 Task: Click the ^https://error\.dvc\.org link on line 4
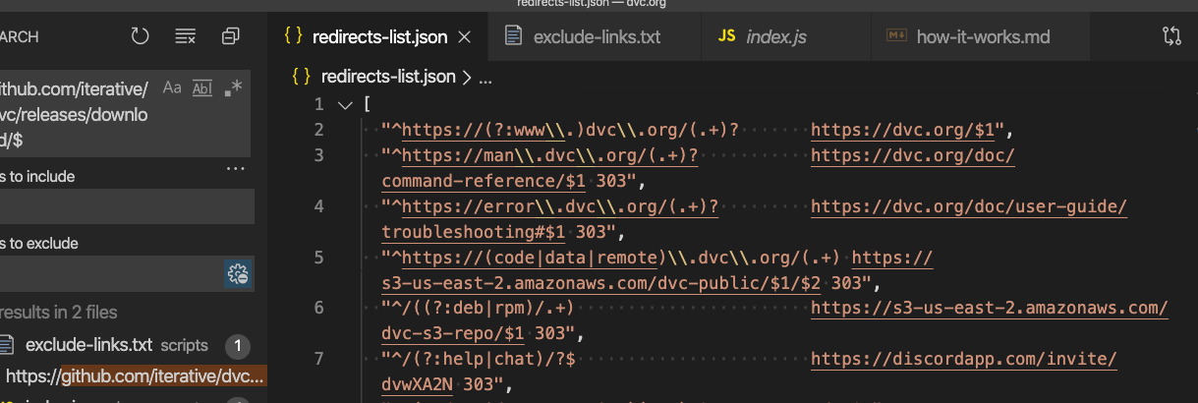point(560,206)
